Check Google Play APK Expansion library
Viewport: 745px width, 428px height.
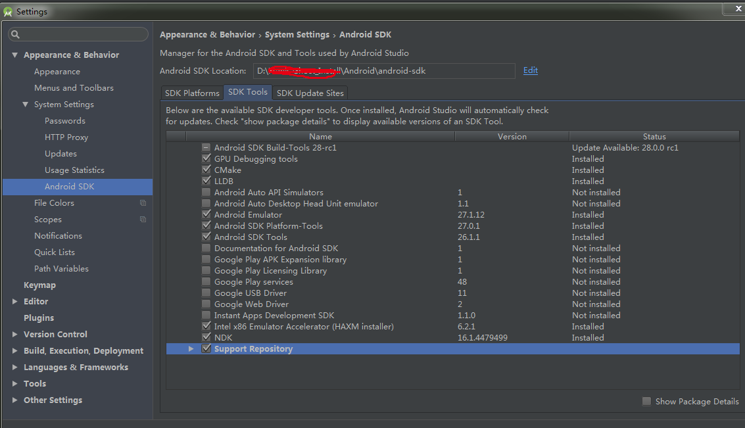tap(206, 260)
